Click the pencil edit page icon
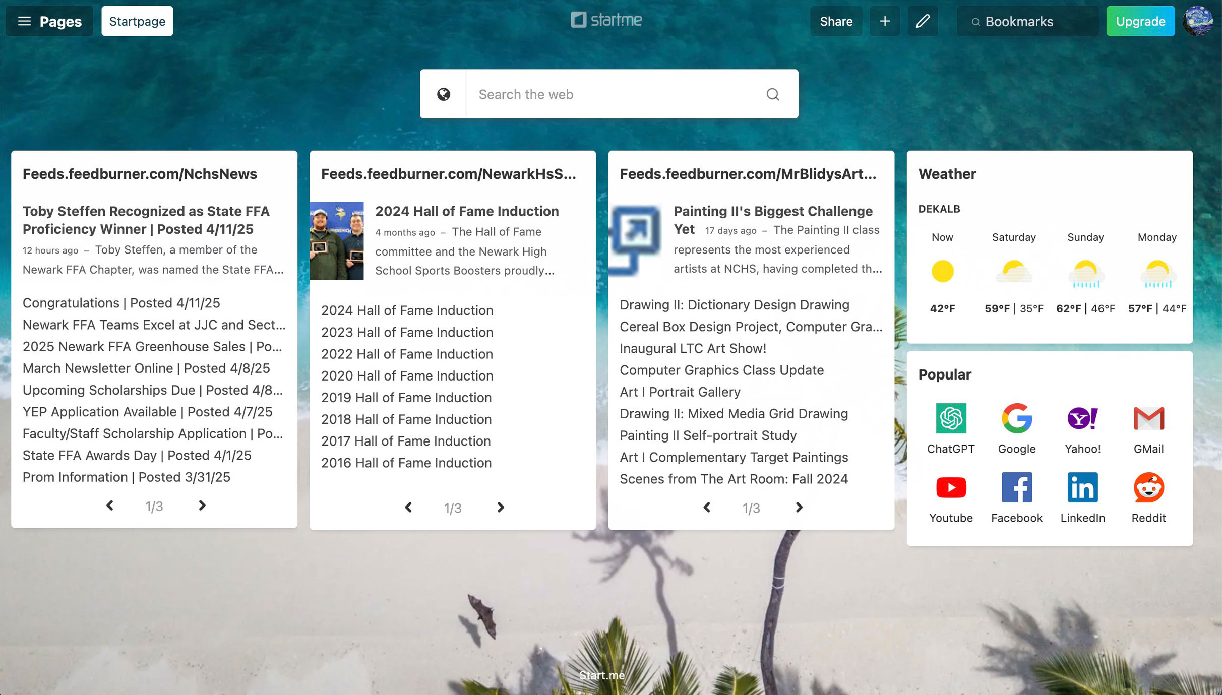The height and width of the screenshot is (695, 1222). (x=923, y=21)
